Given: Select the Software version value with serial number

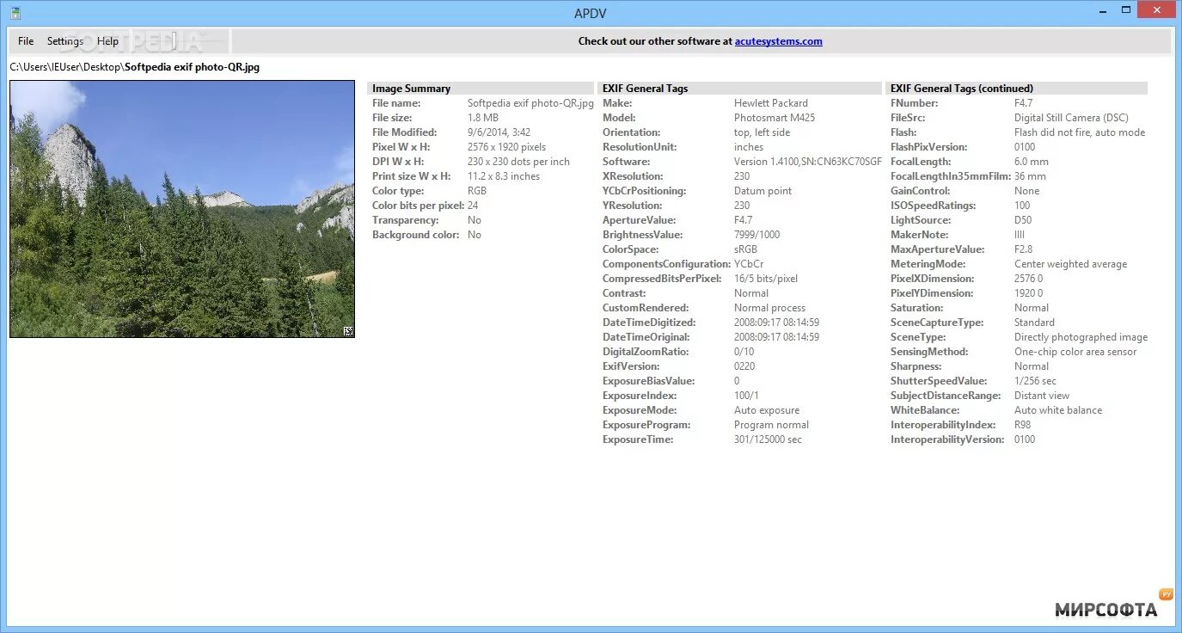Looking at the screenshot, I should [x=808, y=162].
